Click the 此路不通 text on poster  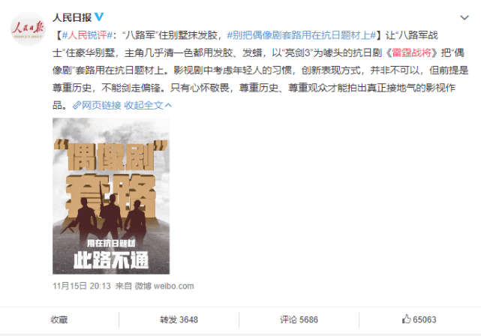111,260
